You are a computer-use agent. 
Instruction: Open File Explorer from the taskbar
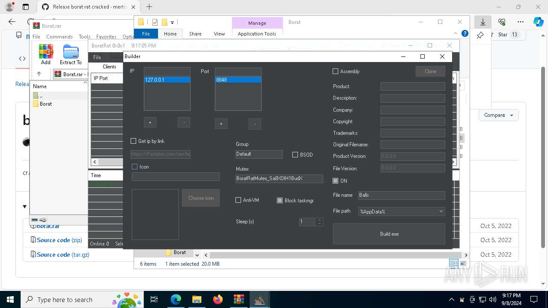coord(197,299)
